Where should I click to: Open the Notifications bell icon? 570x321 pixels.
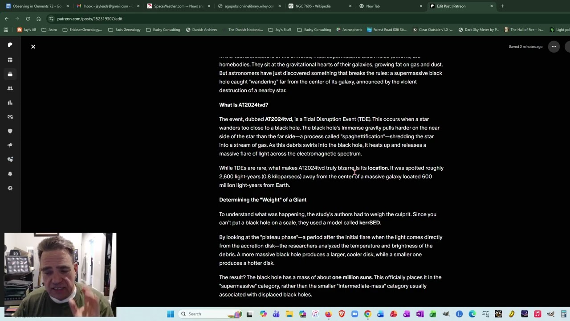[10, 174]
